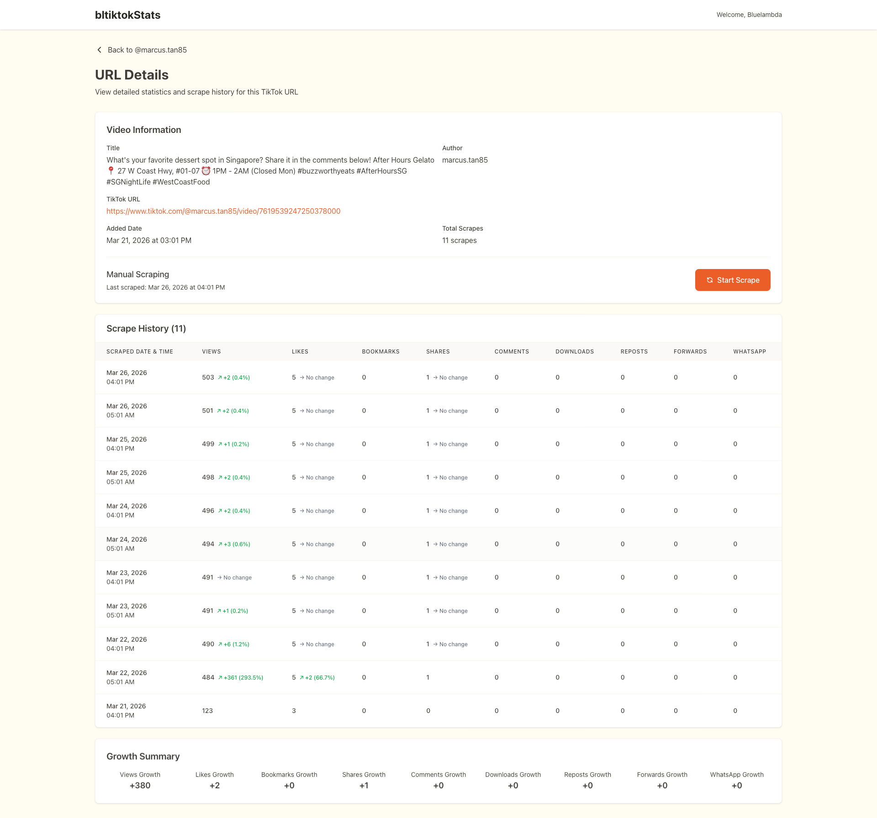Click the alarm clock emoji in title
Image resolution: width=877 pixels, height=818 pixels.
(x=206, y=171)
